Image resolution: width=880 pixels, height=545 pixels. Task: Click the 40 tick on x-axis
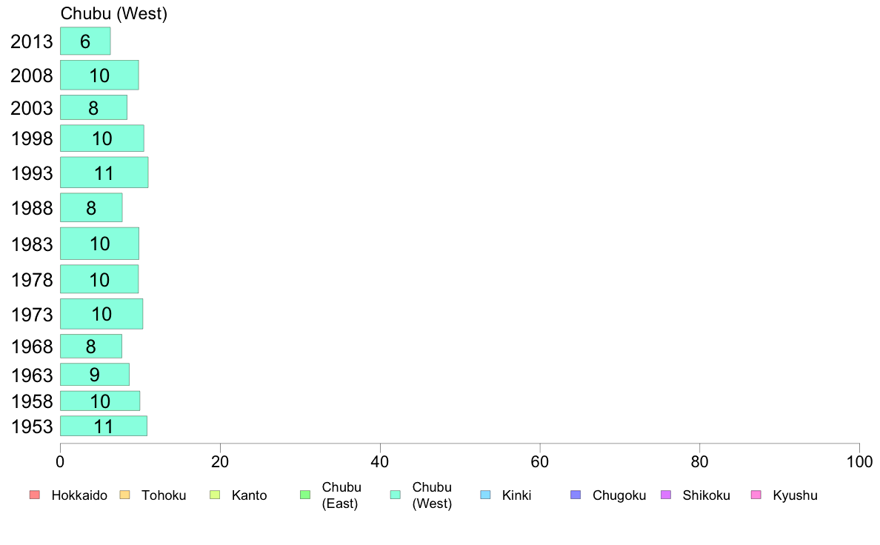pyautogui.click(x=380, y=462)
